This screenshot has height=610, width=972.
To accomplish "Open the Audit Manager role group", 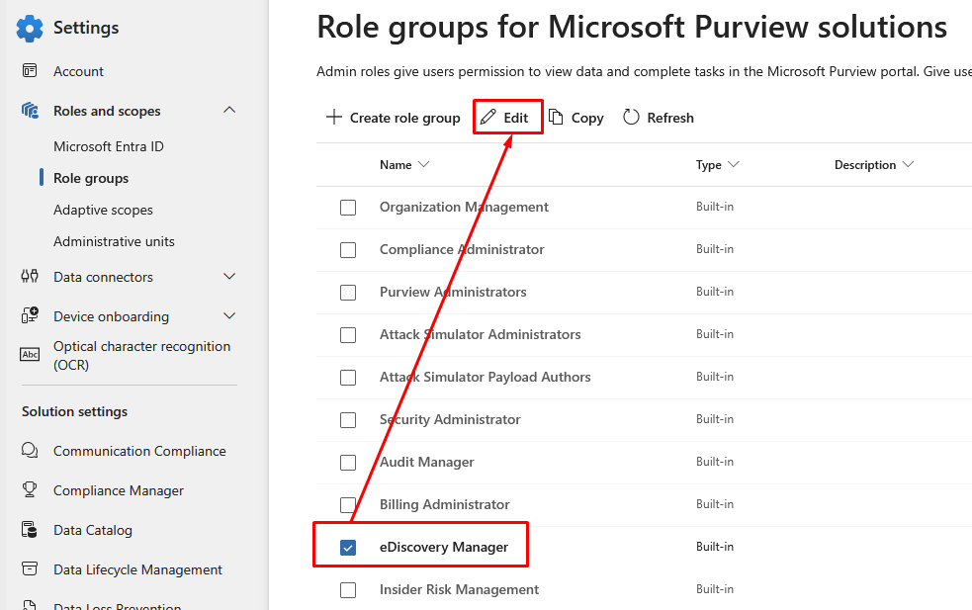I will [426, 462].
